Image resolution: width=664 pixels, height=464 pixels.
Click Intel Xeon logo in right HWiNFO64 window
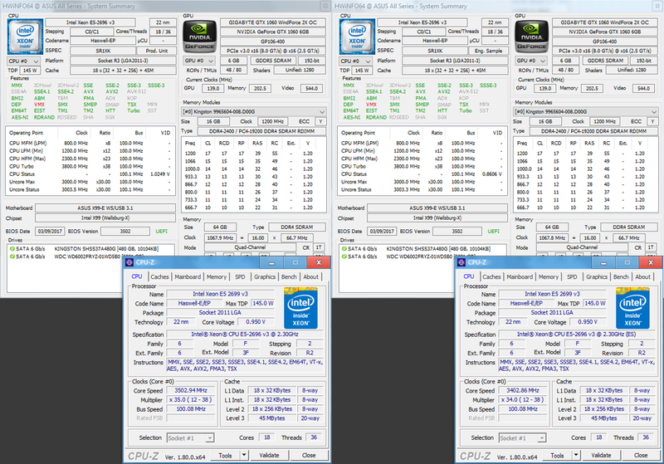[x=358, y=37]
